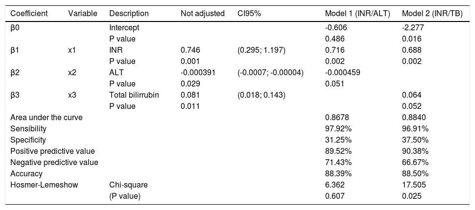Select the Model 1 (INR/ALT) header

tap(357, 13)
